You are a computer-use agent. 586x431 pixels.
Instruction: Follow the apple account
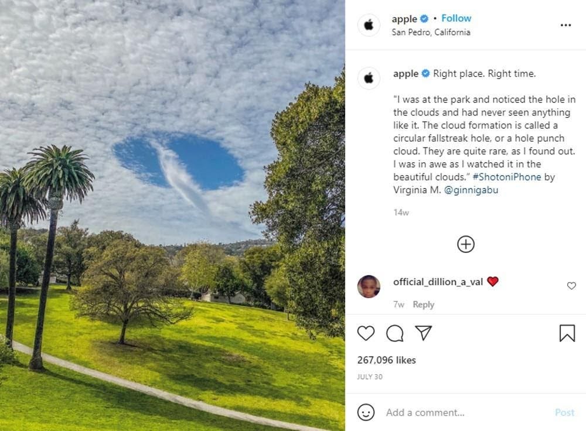(456, 18)
